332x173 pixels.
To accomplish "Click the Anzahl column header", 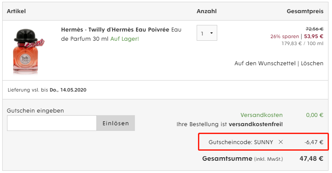I will click(x=207, y=11).
